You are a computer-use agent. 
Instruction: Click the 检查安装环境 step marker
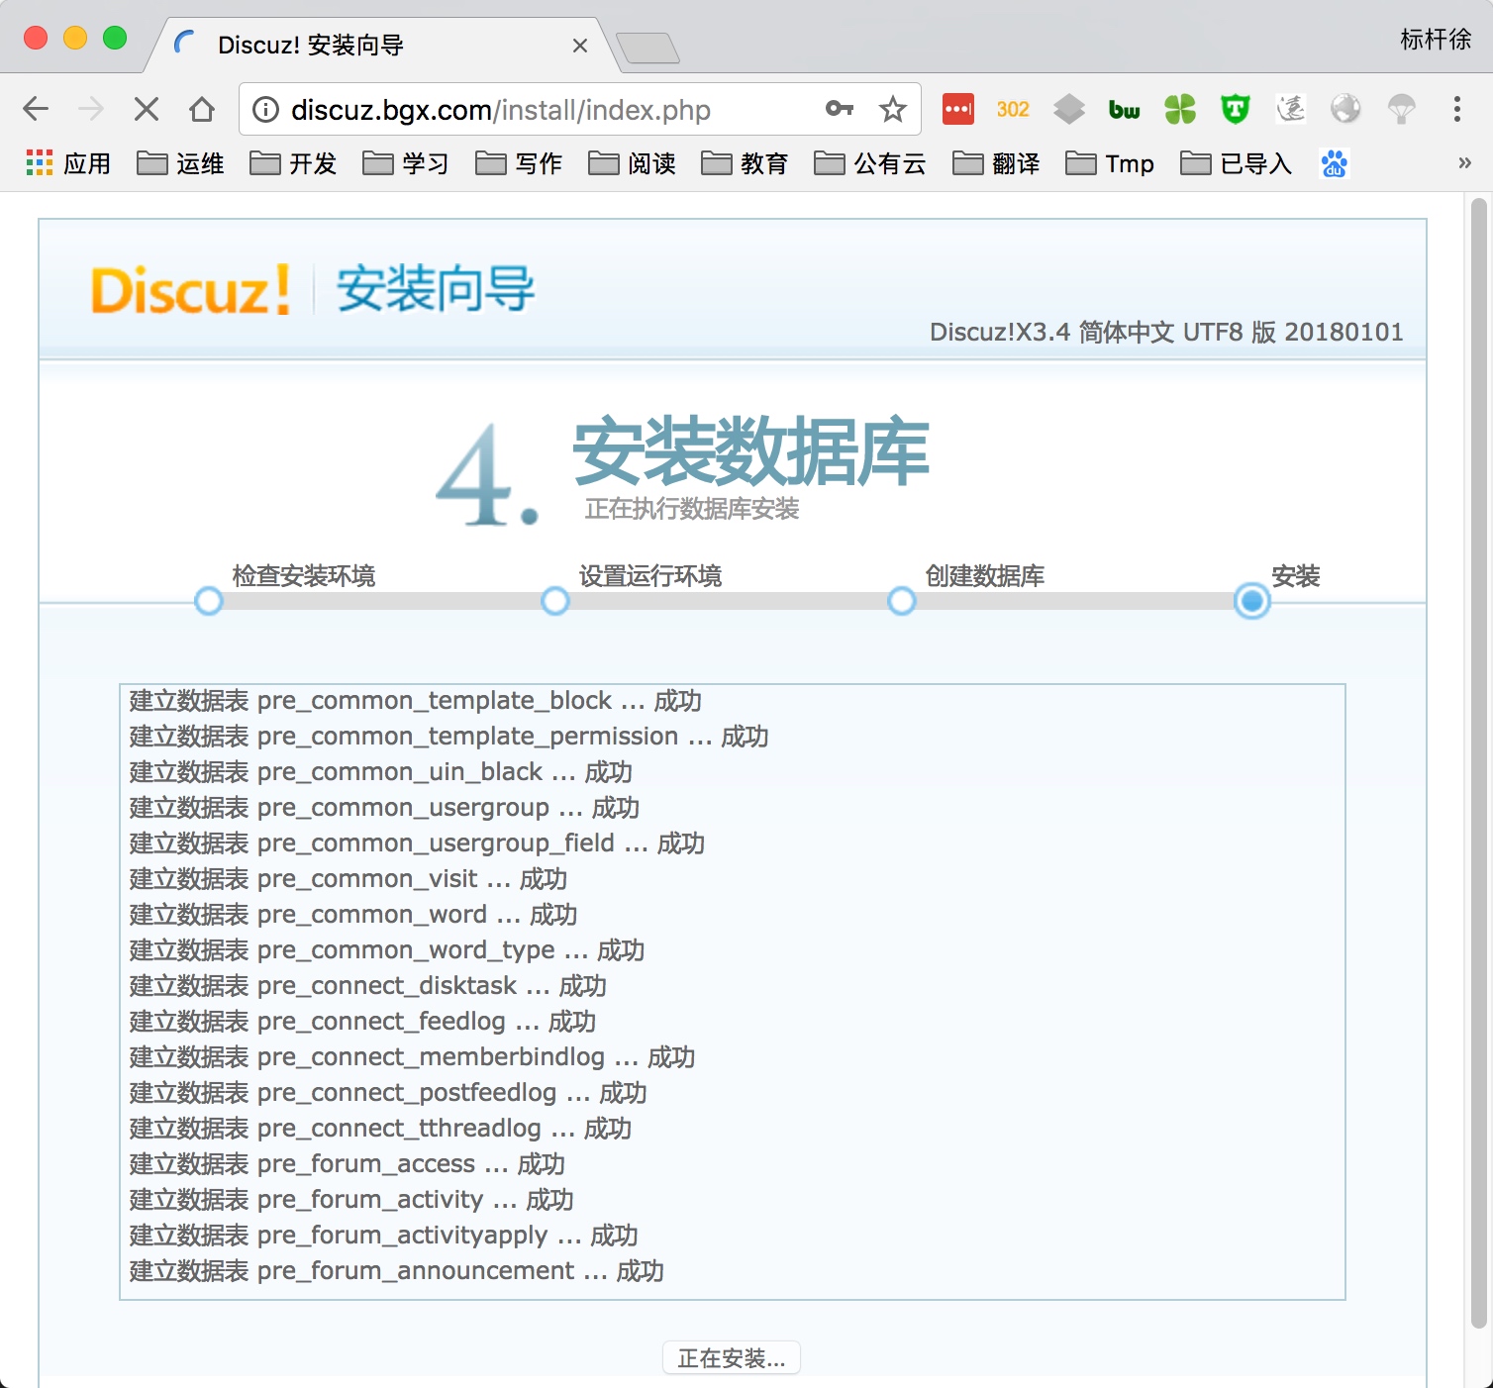pyautogui.click(x=209, y=601)
